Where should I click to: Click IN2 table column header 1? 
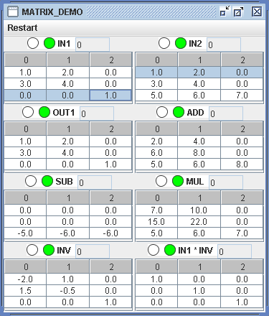(x=199, y=60)
